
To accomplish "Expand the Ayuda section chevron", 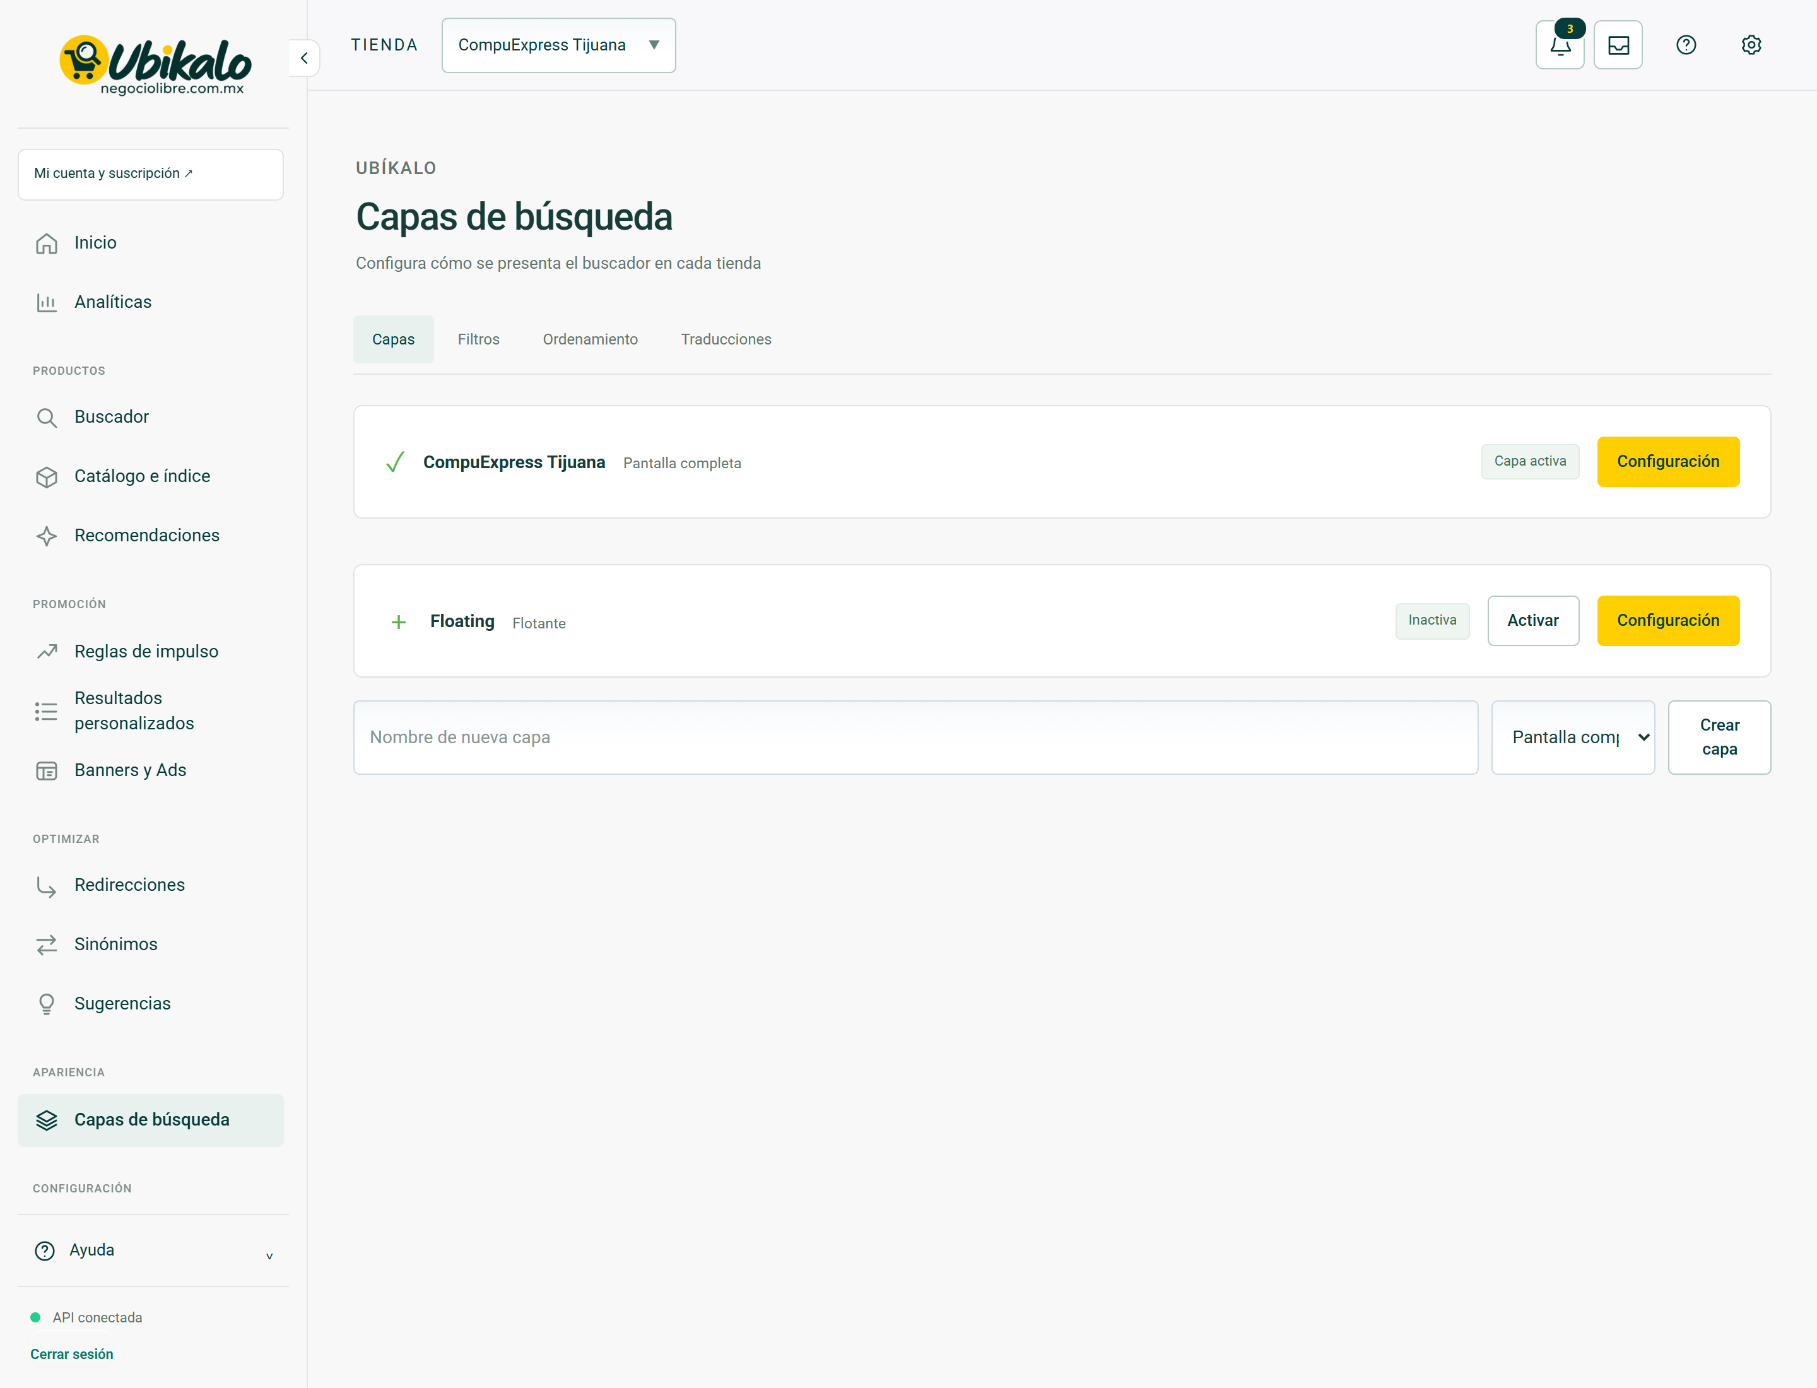I will coord(269,1257).
